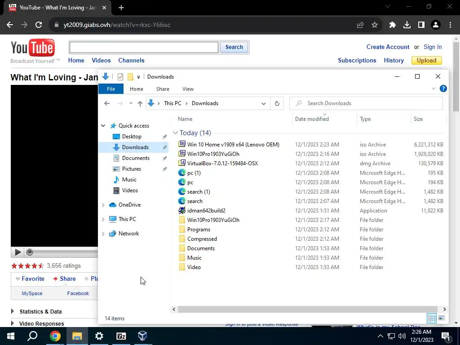Click Explorer Properties quick access toolbar icon
This screenshot has height=345, width=460.
click(120, 77)
